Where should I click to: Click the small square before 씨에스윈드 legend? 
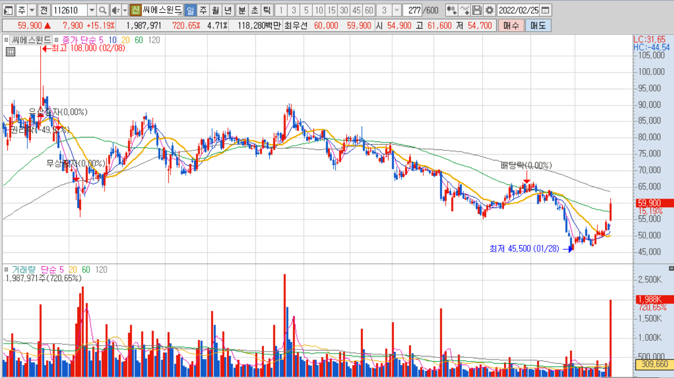pos(6,40)
